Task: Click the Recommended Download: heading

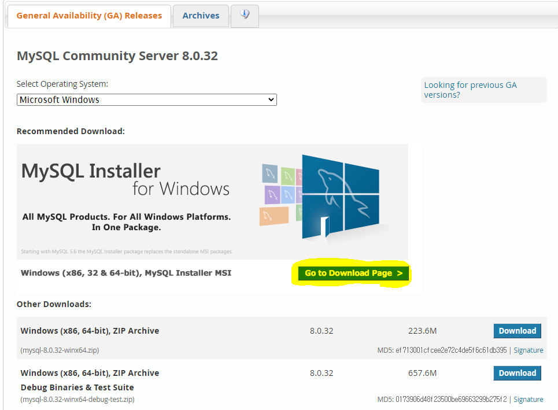Action: (71, 131)
